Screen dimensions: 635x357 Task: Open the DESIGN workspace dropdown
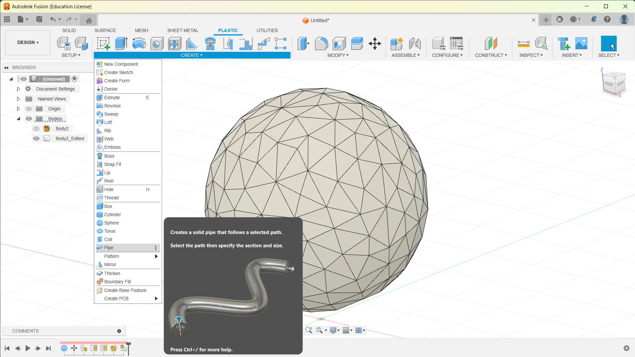point(28,43)
